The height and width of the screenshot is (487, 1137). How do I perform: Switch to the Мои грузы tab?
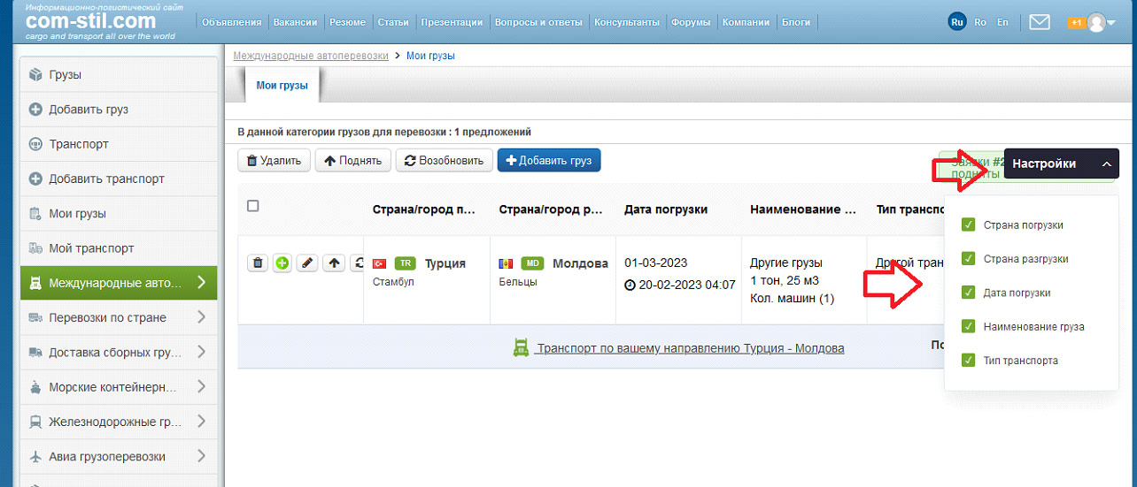tap(282, 86)
